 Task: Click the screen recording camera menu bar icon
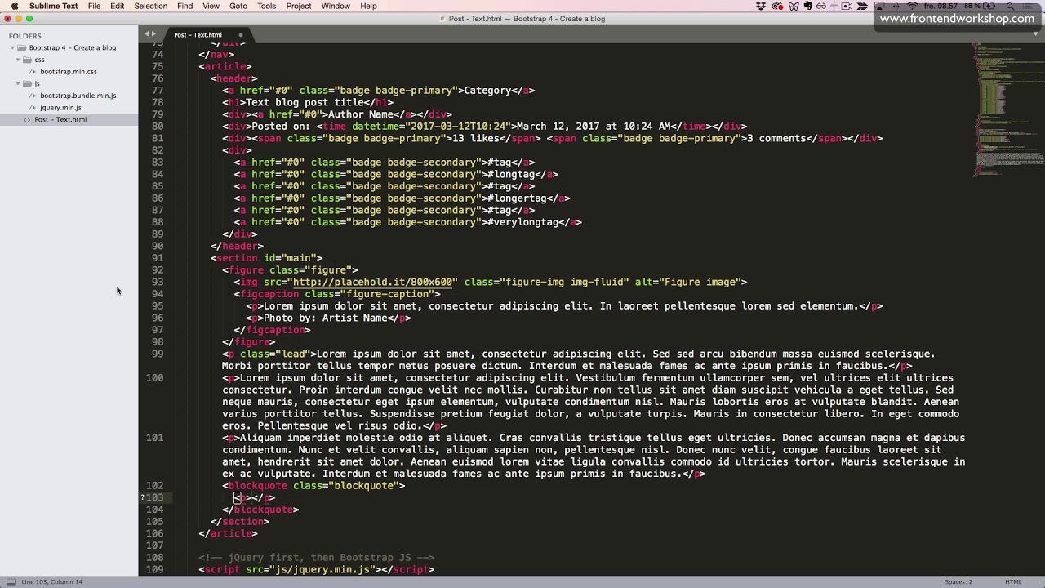(847, 6)
